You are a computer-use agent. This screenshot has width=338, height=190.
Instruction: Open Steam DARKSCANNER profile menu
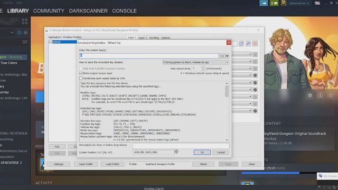[88, 11]
